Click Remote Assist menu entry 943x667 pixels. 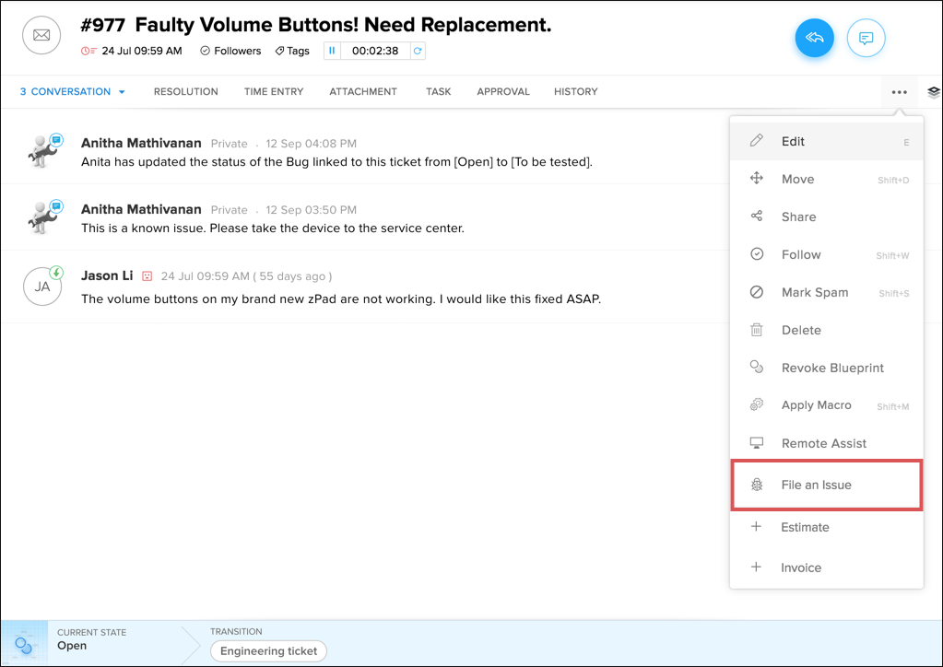click(x=823, y=443)
